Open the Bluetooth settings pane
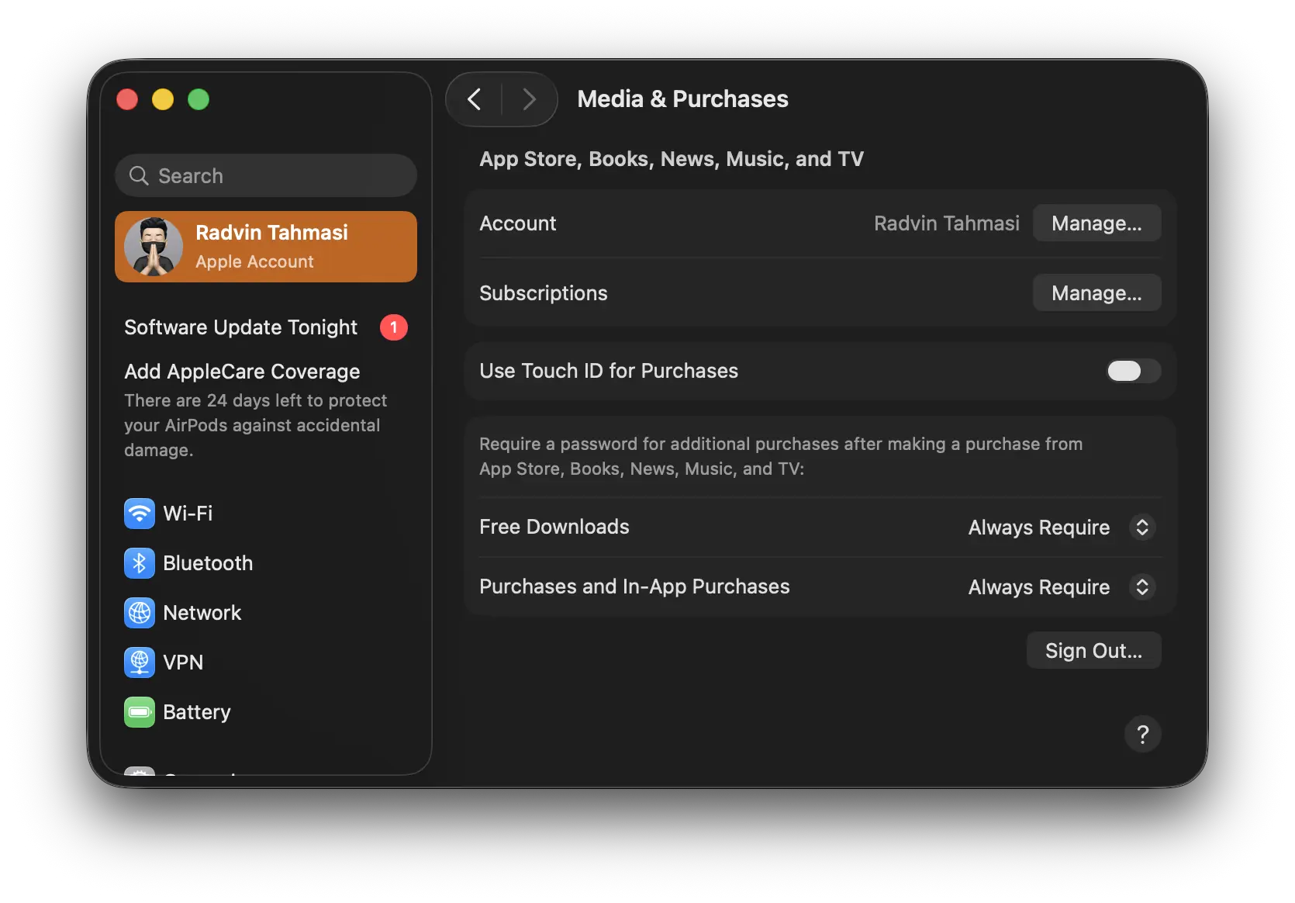1295x903 pixels. point(266,563)
